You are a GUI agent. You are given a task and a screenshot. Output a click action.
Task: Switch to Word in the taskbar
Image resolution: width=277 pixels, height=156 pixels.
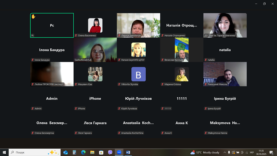click(128, 153)
